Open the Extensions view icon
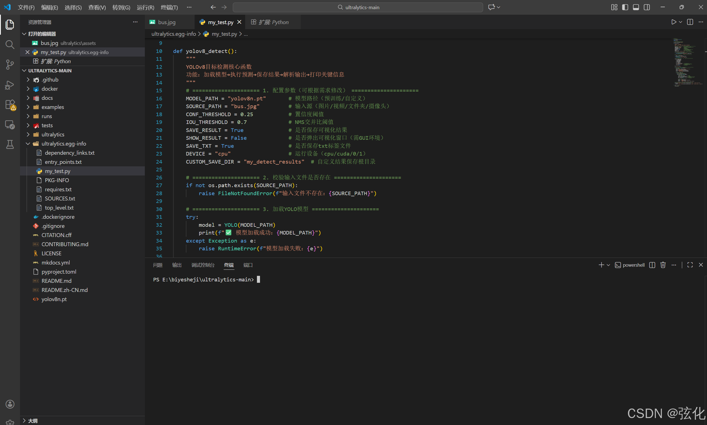Viewport: 707px width, 425px height. [10, 105]
